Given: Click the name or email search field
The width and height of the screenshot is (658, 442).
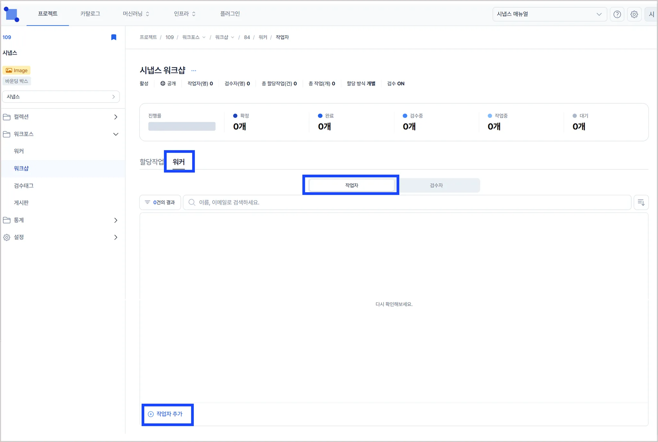Looking at the screenshot, I should [x=407, y=202].
